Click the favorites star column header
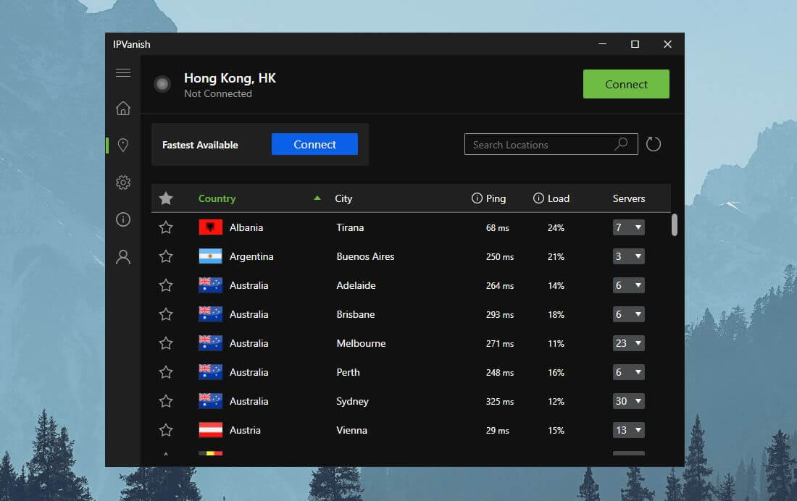The width and height of the screenshot is (797, 501). click(166, 198)
